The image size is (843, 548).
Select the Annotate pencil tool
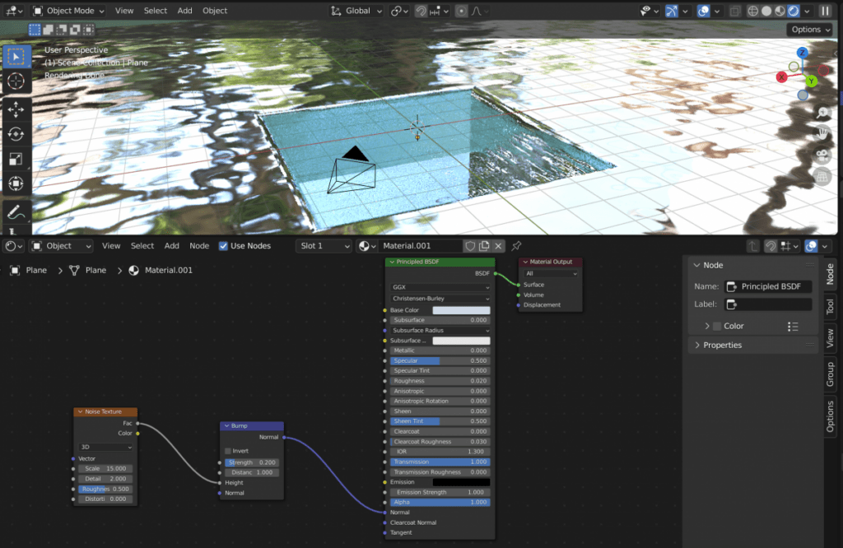coord(16,212)
